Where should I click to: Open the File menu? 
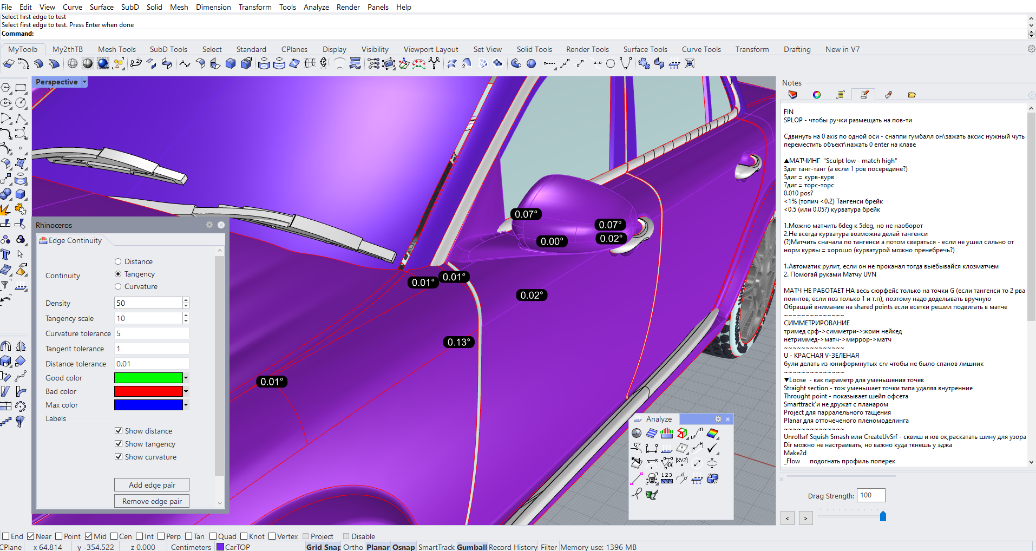6,7
